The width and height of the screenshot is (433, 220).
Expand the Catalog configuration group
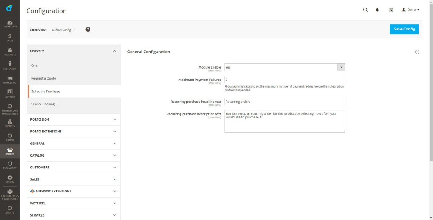(x=74, y=155)
